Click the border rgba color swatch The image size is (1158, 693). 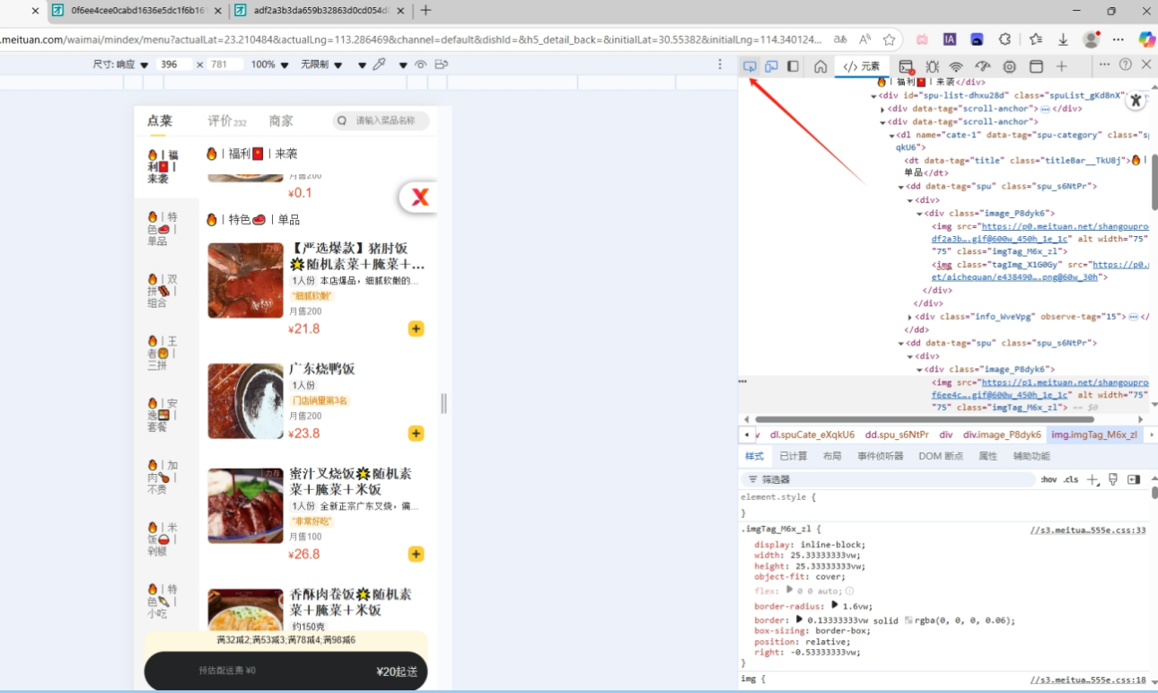(908, 620)
